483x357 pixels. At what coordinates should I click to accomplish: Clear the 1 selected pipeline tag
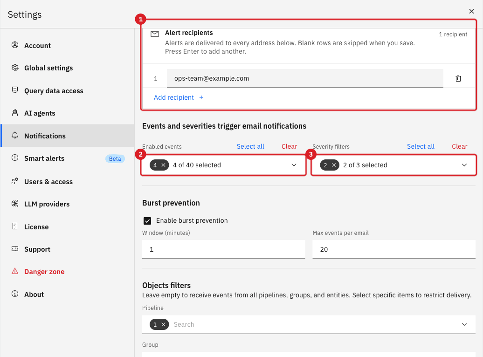[x=164, y=324]
